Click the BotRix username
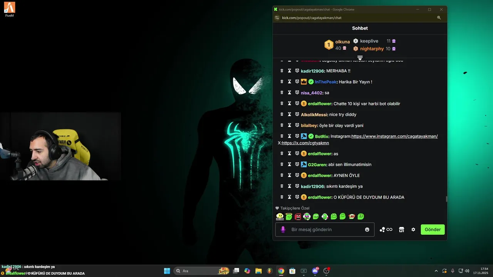Viewport: 493px width, 277px height. tap(322, 136)
